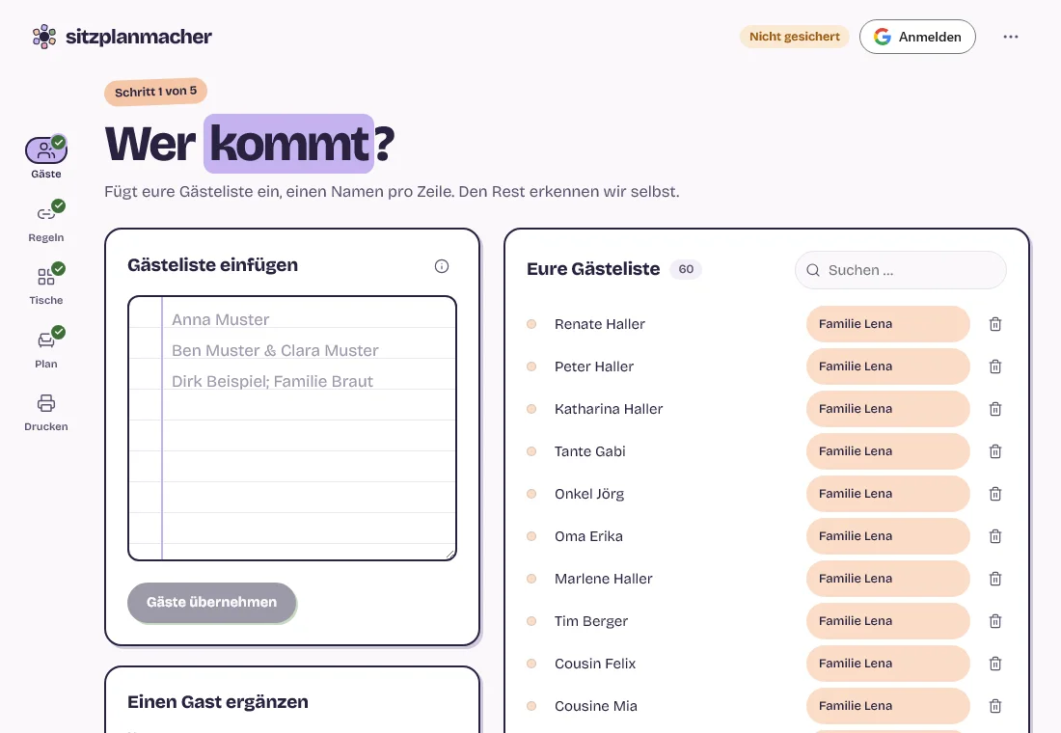The height and width of the screenshot is (733, 1061).
Task: Click the Schritt 1 von 5 badge
Action: (155, 92)
